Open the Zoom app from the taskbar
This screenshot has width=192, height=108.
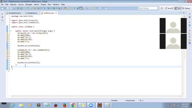click(91, 105)
